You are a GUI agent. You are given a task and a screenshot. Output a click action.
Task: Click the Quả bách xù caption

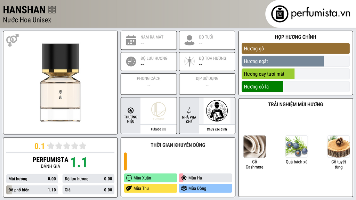pyautogui.click(x=297, y=162)
